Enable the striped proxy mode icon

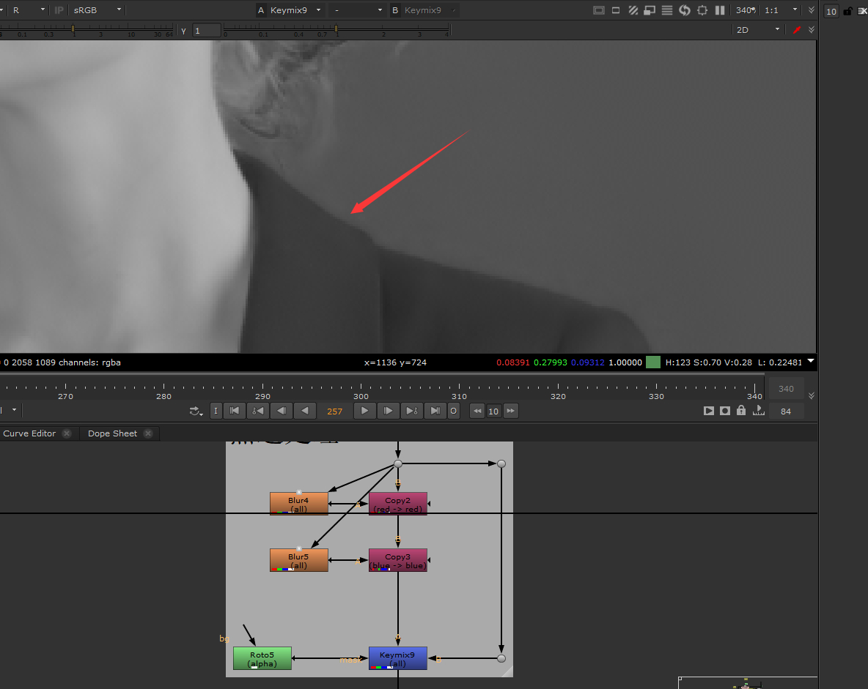pyautogui.click(x=633, y=10)
